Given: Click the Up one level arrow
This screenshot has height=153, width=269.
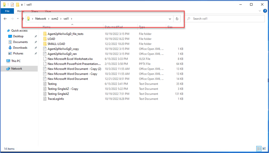Looking at the screenshot, I should (23, 19).
